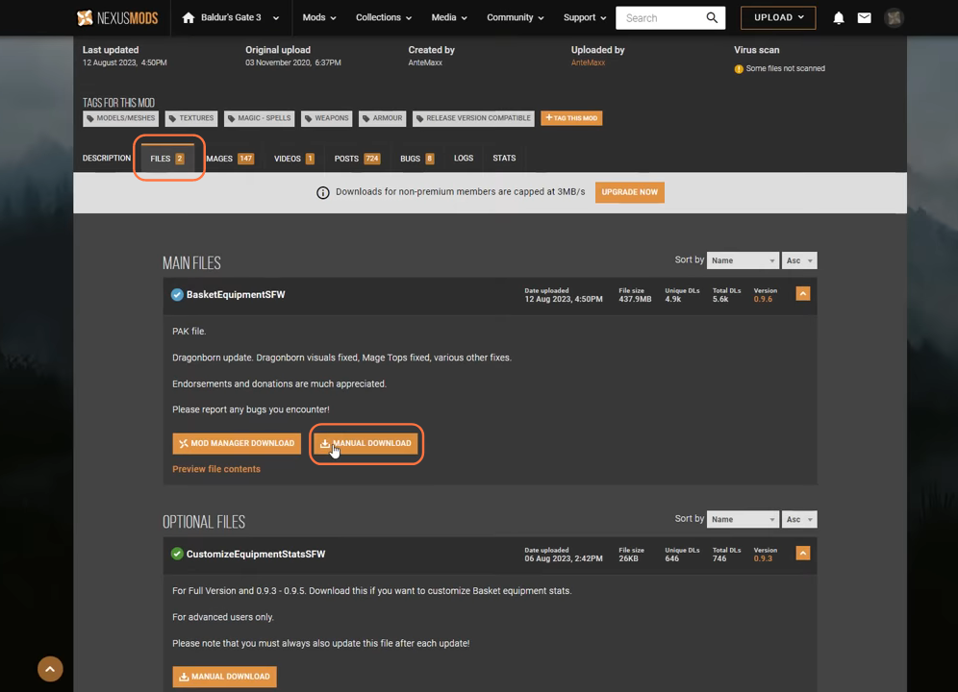Click MOD MANAGER DOWNLOAD button

(237, 443)
